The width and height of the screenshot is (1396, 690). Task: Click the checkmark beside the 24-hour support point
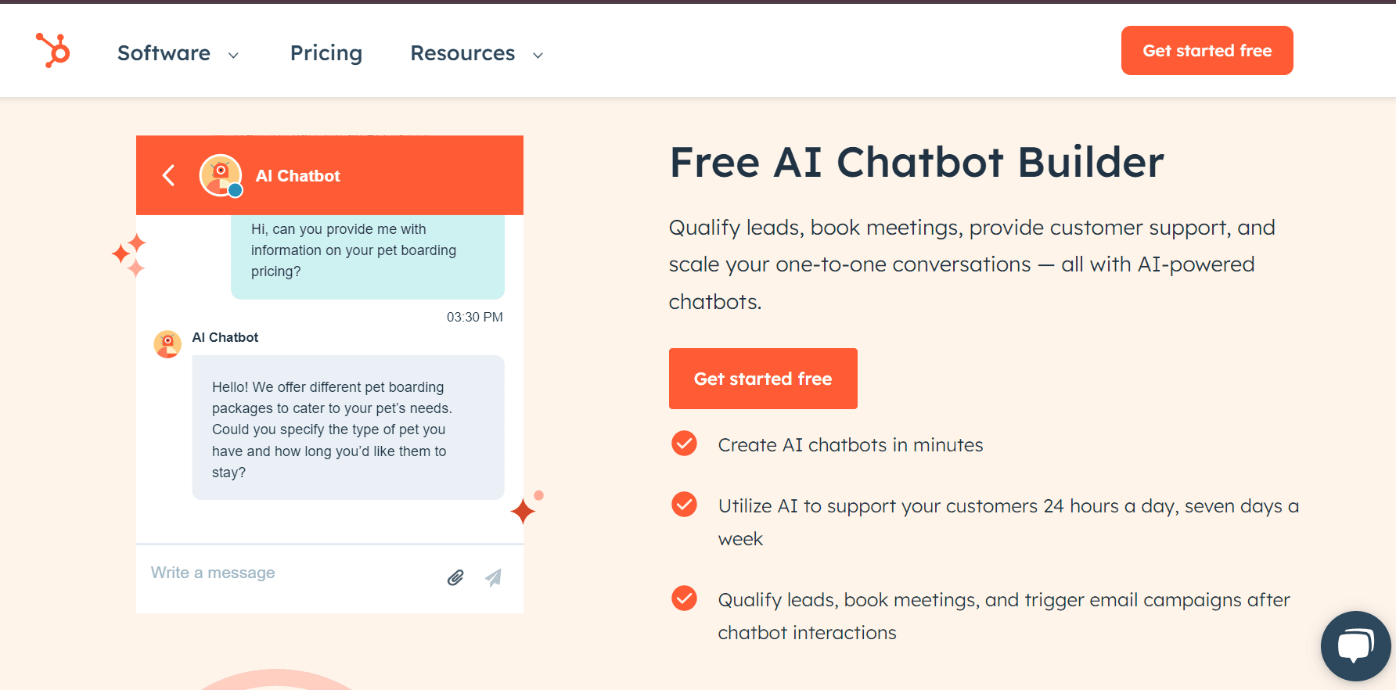tap(684, 504)
